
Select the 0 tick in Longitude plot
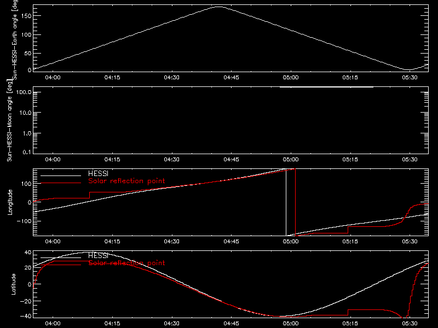tap(30, 202)
